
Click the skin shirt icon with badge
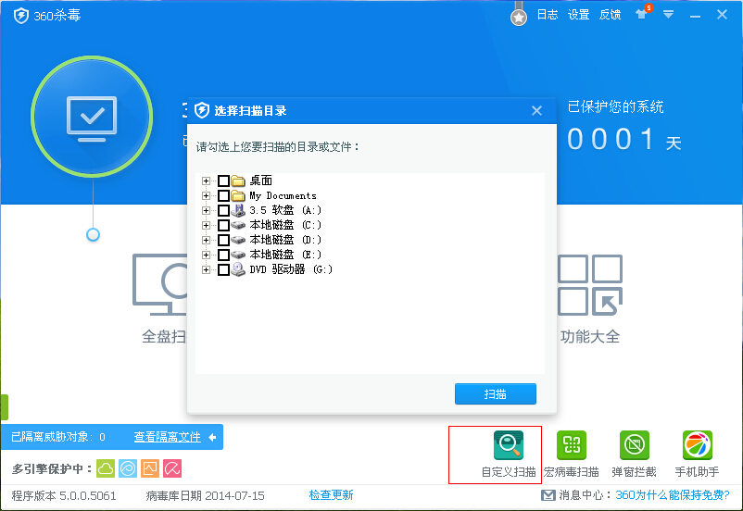(x=643, y=13)
